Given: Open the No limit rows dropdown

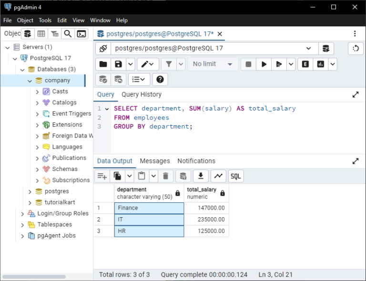Looking at the screenshot, I should [x=213, y=64].
